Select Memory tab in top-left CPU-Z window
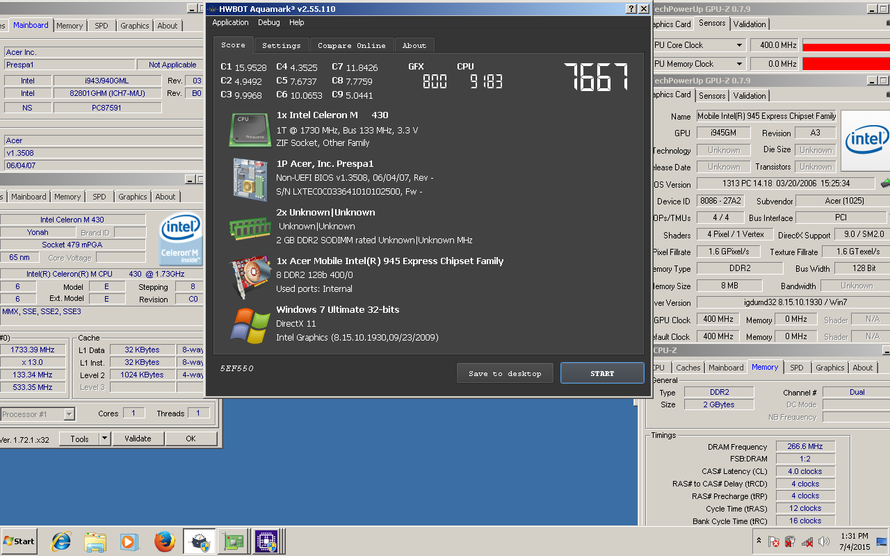This screenshot has width=890, height=556. click(70, 26)
